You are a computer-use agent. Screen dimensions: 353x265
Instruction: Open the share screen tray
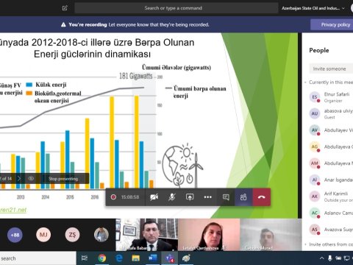tap(190, 197)
